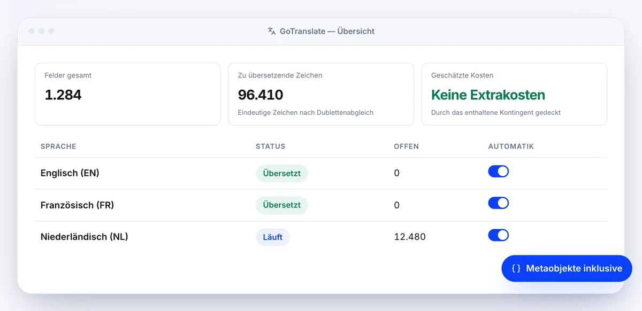Click the Übersetzt badge for Englisch

coord(282,173)
